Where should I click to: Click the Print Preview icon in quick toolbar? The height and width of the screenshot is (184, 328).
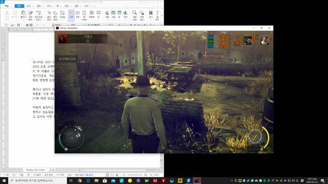pyautogui.click(x=31, y=25)
